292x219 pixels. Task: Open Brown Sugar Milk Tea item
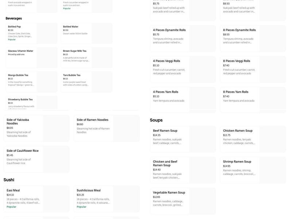pyautogui.click(x=87, y=57)
